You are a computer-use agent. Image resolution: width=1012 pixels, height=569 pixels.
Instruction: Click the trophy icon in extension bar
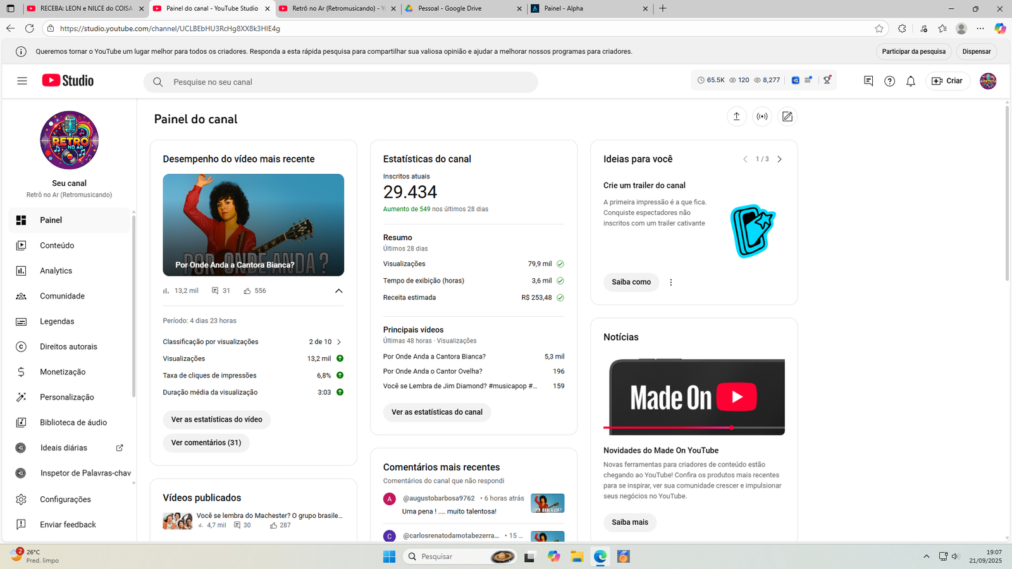(x=827, y=80)
